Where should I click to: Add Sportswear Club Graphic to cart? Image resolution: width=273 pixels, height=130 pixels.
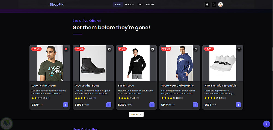click(195, 105)
